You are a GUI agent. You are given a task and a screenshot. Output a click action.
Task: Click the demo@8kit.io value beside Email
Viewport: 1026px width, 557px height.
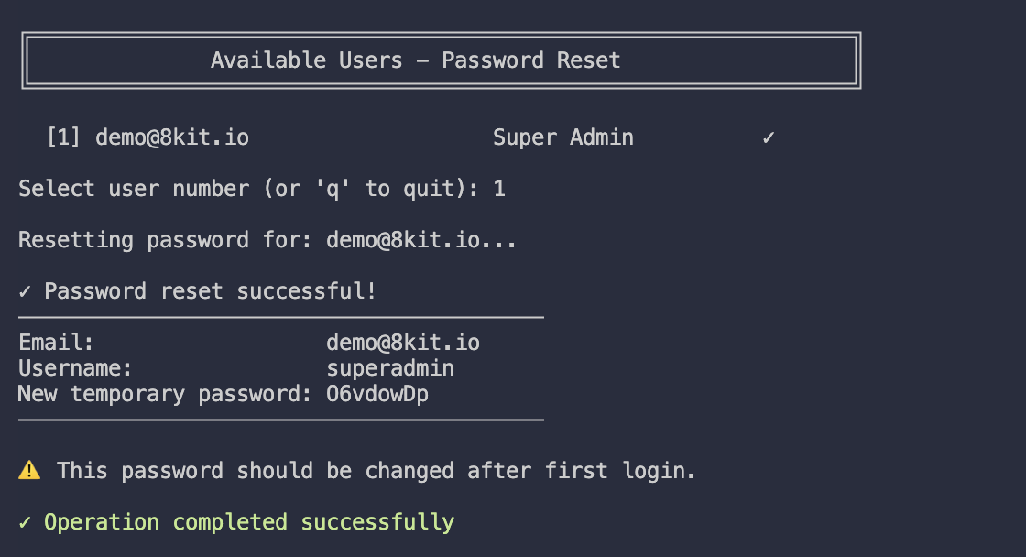click(x=403, y=343)
